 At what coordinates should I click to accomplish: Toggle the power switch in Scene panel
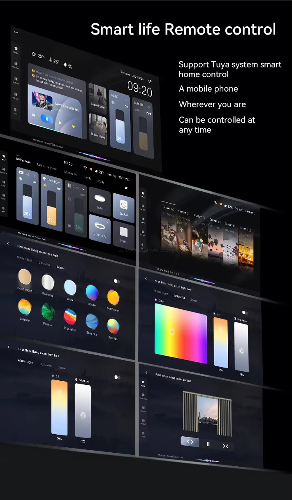pos(117,281)
